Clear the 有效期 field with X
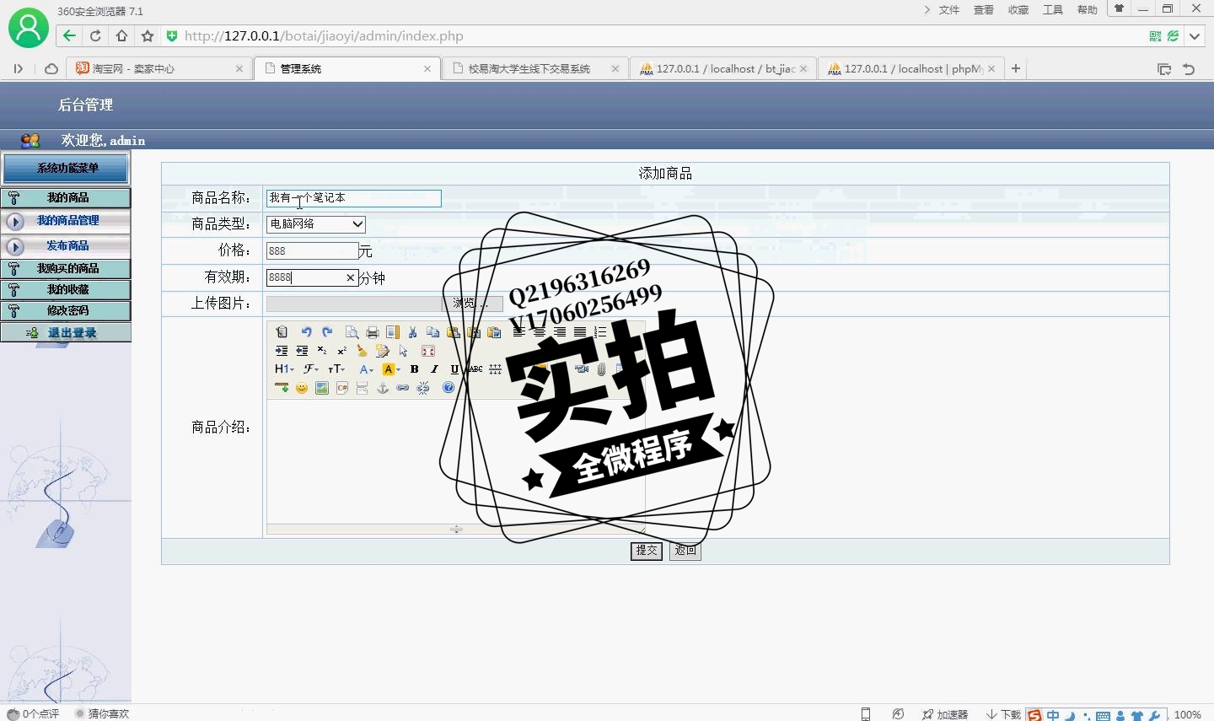The height and width of the screenshot is (721, 1214). coord(351,277)
